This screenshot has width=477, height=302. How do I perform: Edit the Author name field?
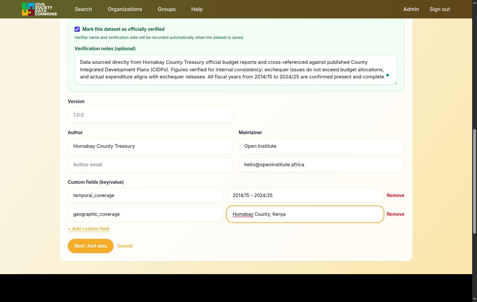150,146
